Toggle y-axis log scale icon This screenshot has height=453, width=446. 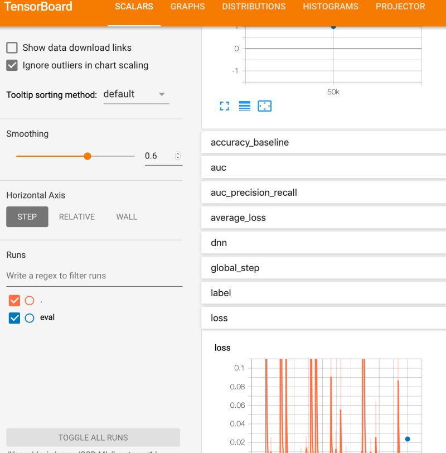pos(245,106)
